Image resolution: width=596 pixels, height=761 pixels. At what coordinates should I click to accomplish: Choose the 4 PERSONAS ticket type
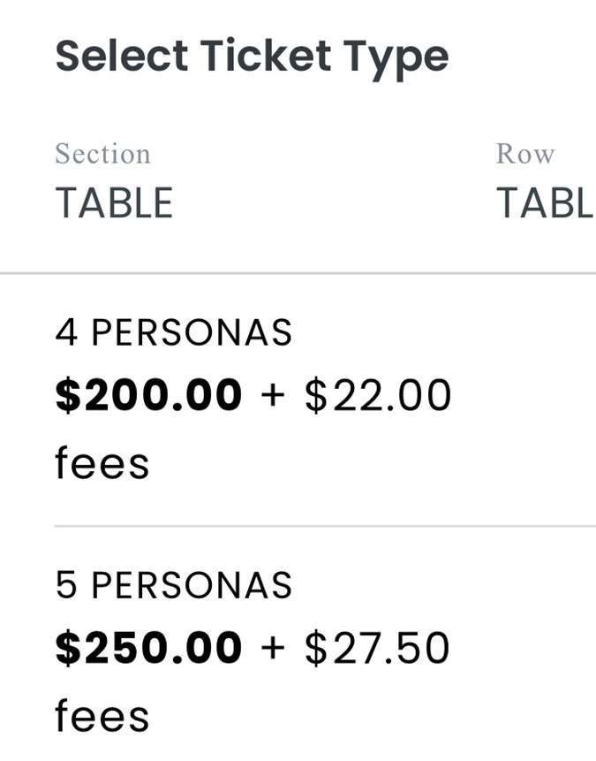click(173, 333)
